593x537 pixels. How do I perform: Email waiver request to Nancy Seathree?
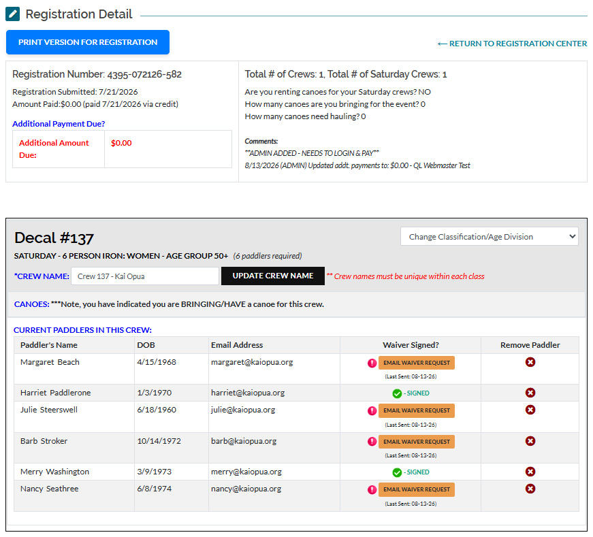[x=417, y=490]
